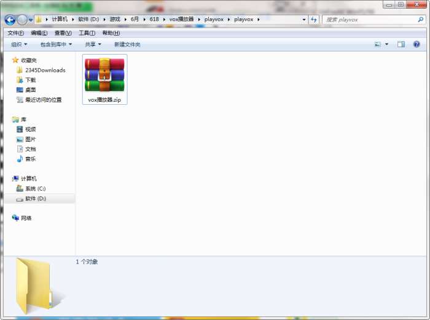Viewport: 430px width, 320px height.
Task: Click the 音乐 music note icon
Action: coord(20,159)
